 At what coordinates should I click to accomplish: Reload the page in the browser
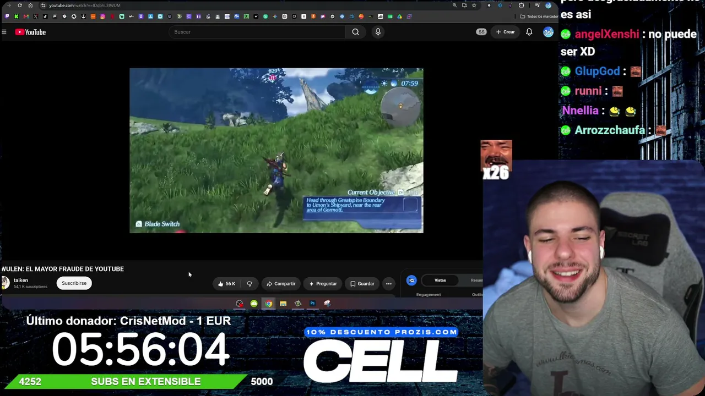click(x=20, y=5)
